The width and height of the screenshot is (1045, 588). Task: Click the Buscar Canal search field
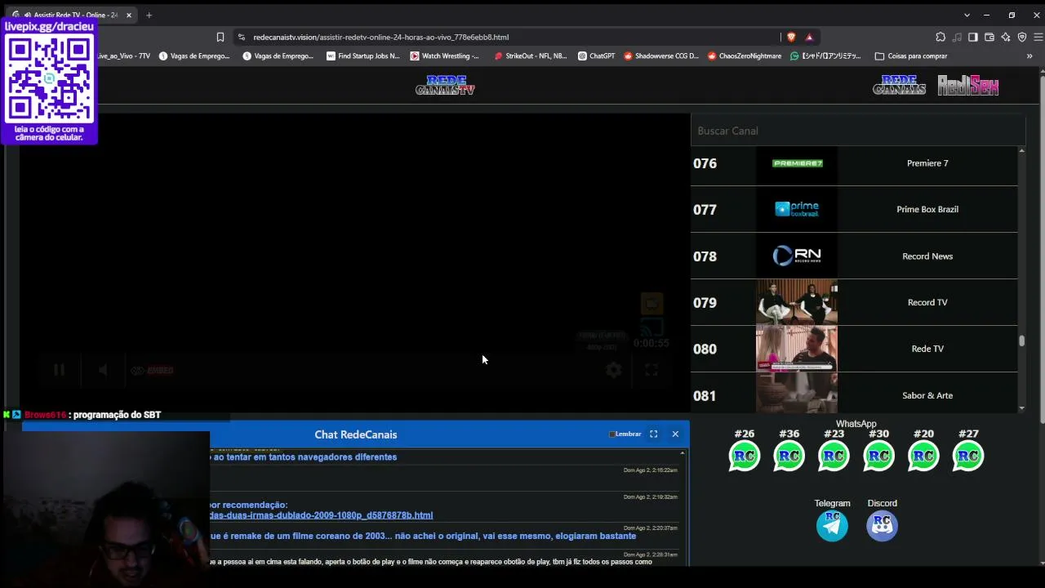857,131
